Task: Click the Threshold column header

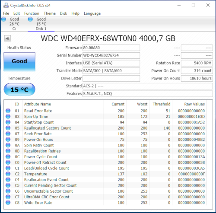Action: 161,104
